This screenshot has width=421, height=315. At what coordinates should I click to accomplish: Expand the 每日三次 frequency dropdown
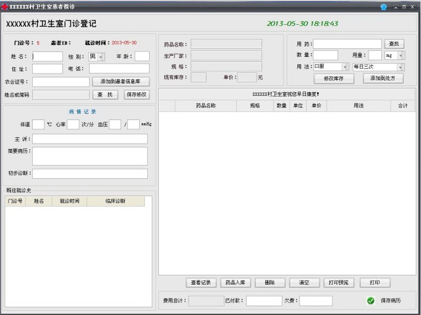pyautogui.click(x=401, y=67)
